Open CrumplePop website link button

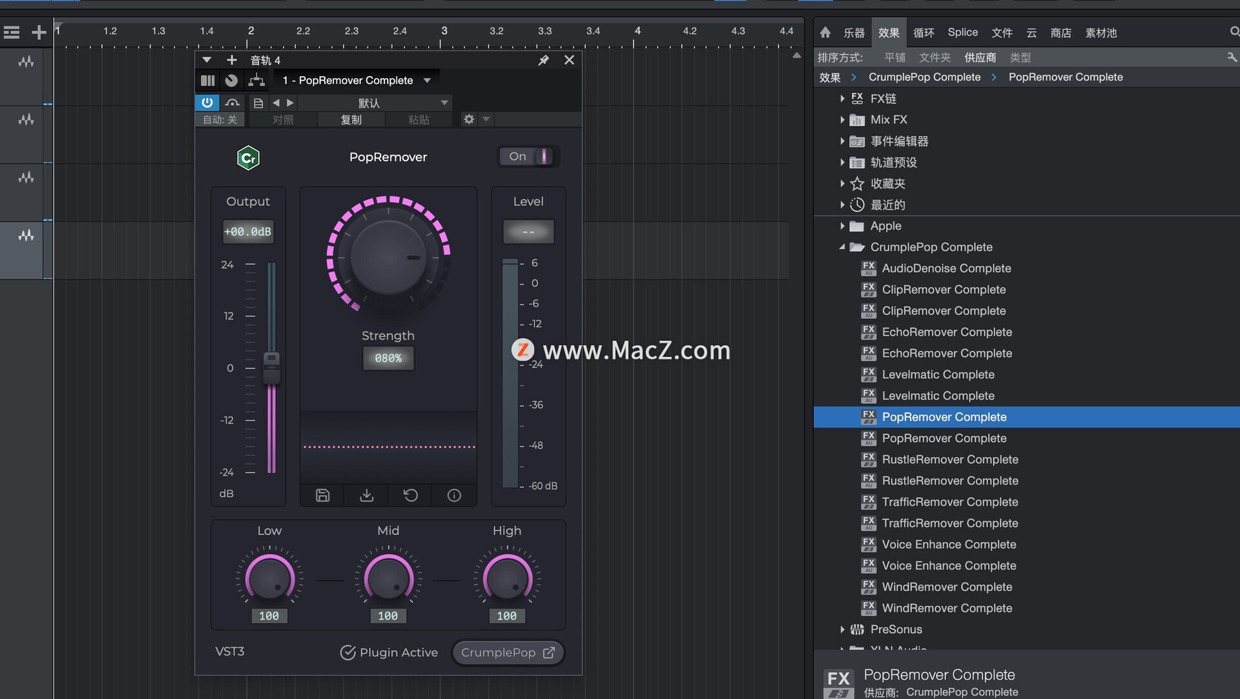click(x=508, y=653)
